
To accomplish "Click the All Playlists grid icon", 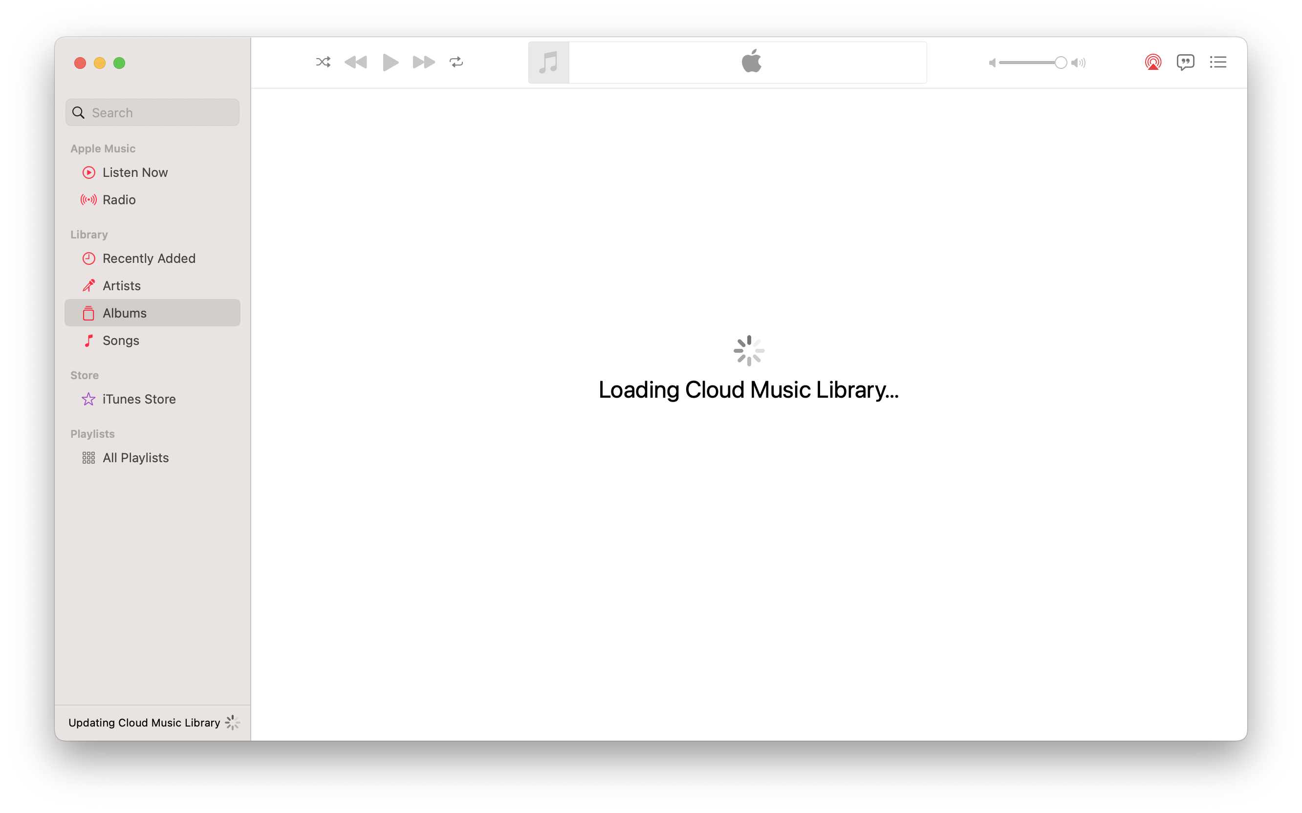I will click(x=89, y=458).
